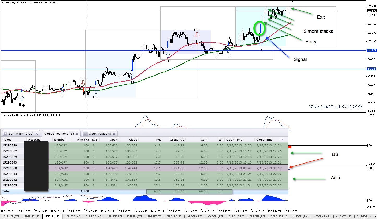The image size is (377, 219).
Task: Select the USDJPY,M5 chart tab
Action: tap(52, 216)
